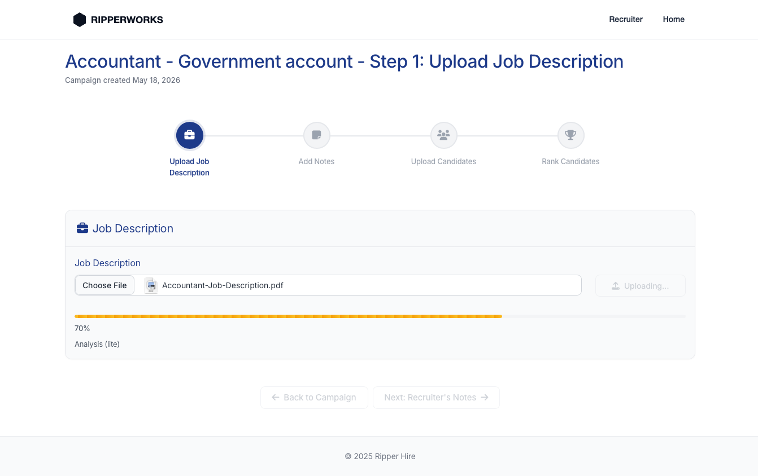The height and width of the screenshot is (476, 758).
Task: Click the Choose File button
Action: (x=104, y=285)
